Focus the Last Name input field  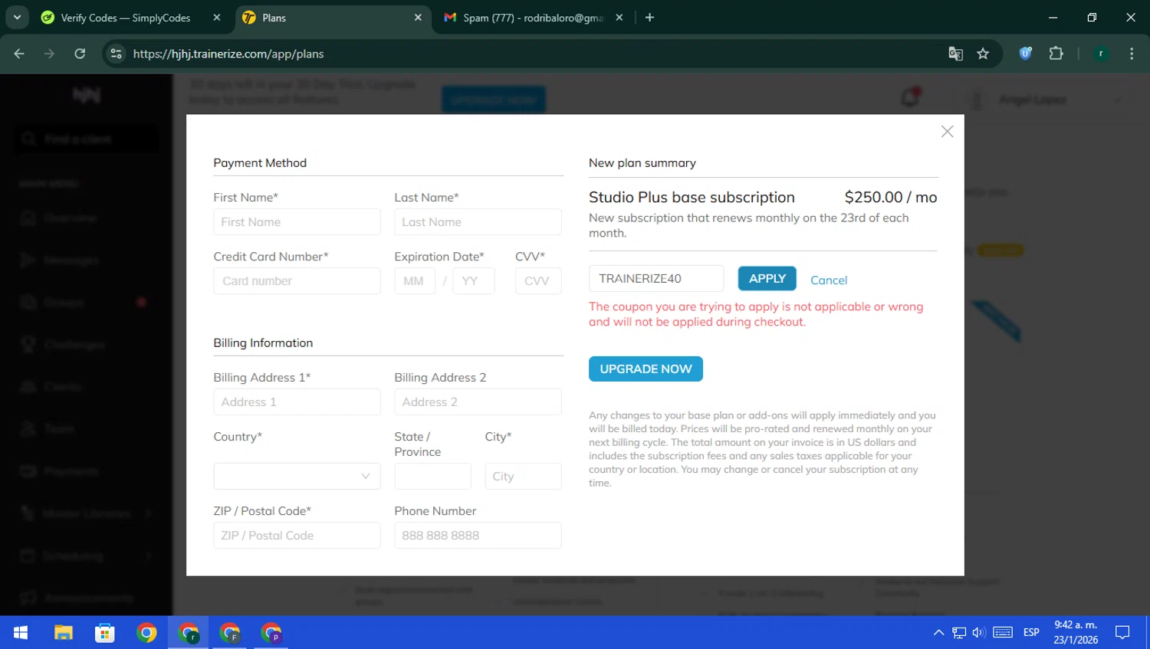478,222
